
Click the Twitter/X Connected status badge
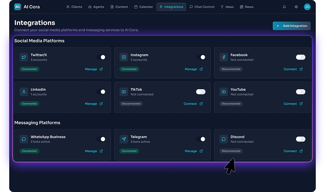29,69
